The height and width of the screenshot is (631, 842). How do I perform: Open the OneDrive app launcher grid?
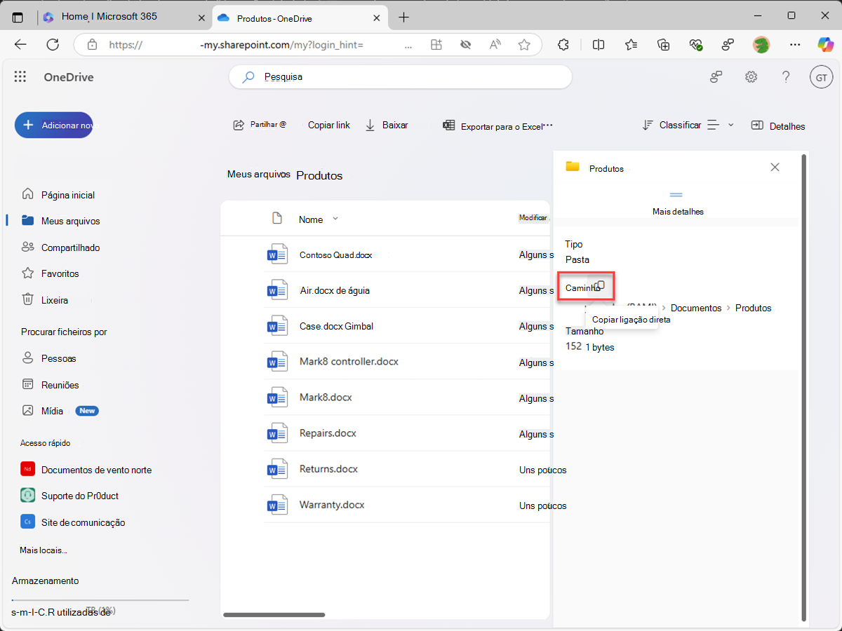pyautogui.click(x=20, y=77)
